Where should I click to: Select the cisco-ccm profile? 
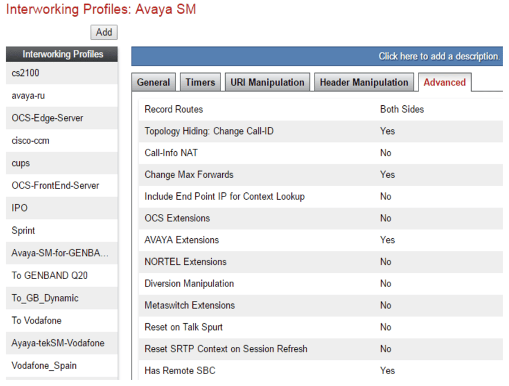62,140
